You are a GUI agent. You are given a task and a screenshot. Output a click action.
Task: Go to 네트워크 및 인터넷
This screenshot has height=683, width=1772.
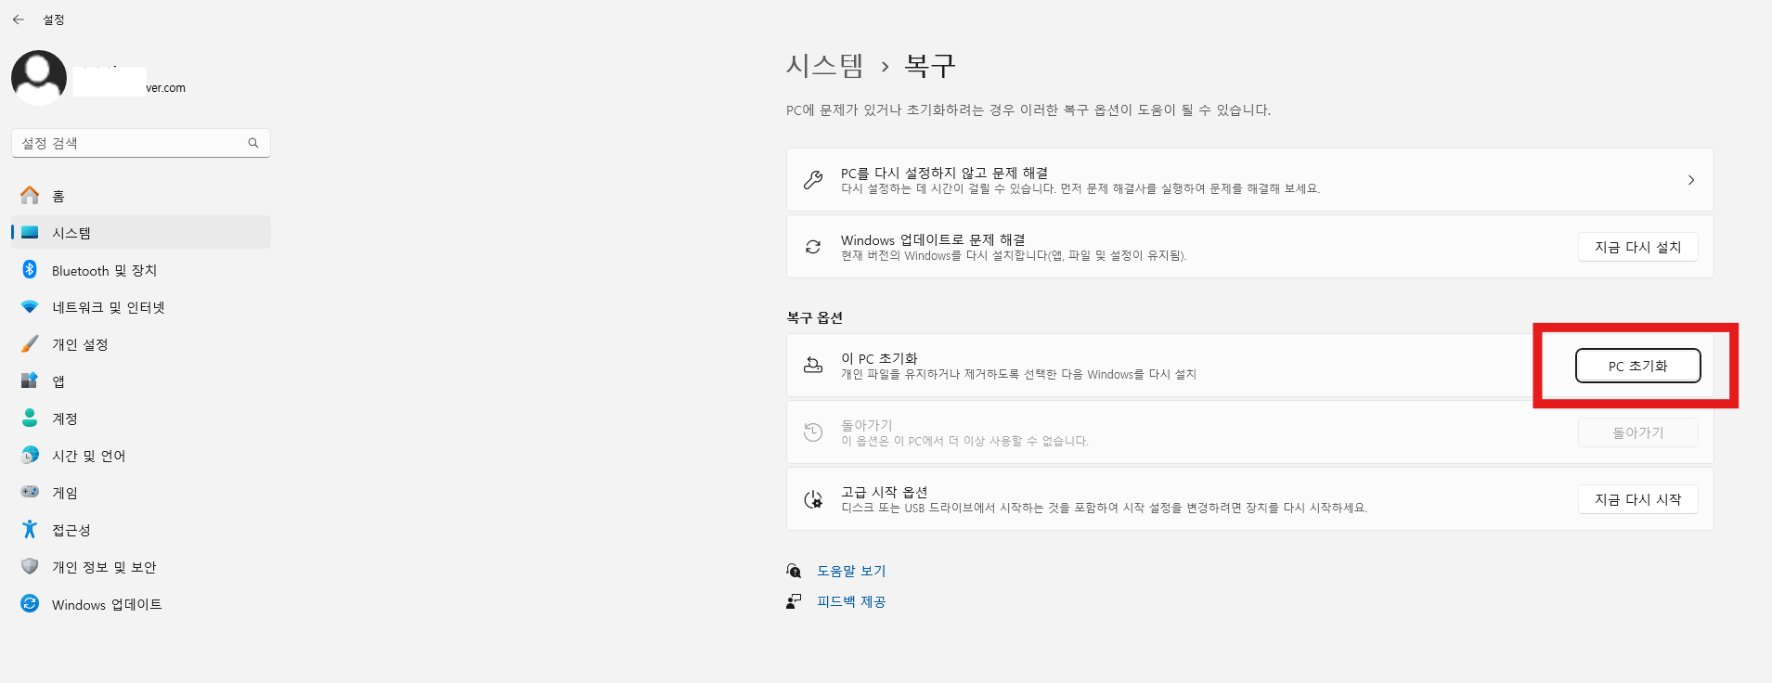[141, 307]
